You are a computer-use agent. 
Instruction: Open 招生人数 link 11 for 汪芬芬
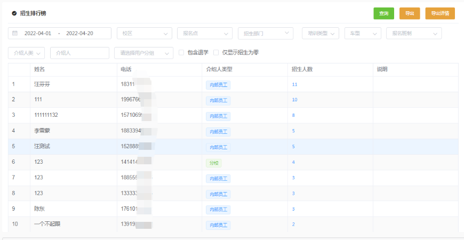click(x=294, y=84)
